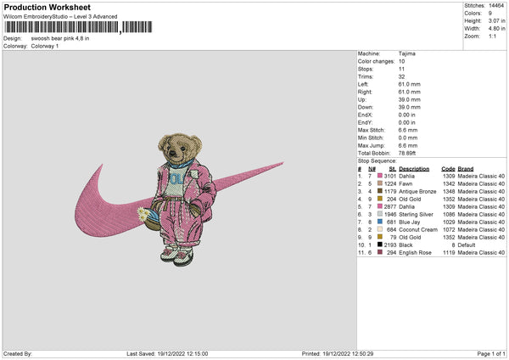Click the Brand column header

466,169
